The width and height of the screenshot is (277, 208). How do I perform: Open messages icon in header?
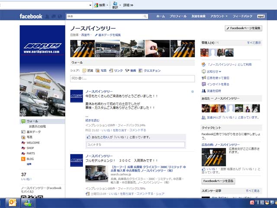pyautogui.click(x=54, y=16)
